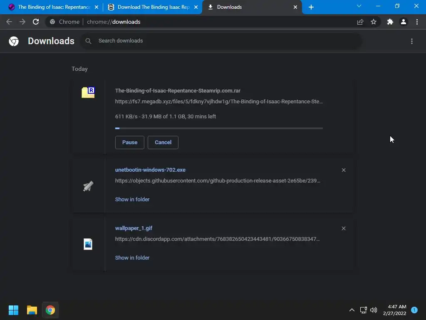Image resolution: width=426 pixels, height=320 pixels.
Task: Open the volume speaker tray icon
Action: (374, 310)
